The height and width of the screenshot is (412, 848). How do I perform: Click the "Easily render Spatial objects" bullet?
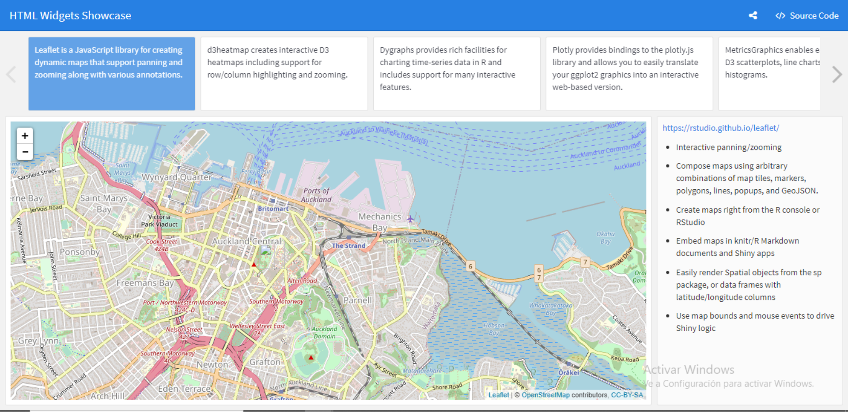pos(749,285)
